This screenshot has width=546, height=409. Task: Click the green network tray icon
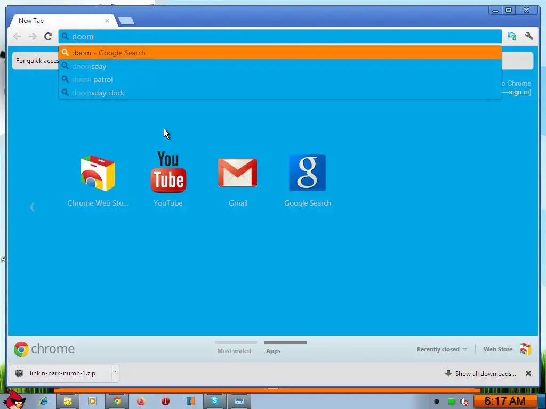(451, 402)
